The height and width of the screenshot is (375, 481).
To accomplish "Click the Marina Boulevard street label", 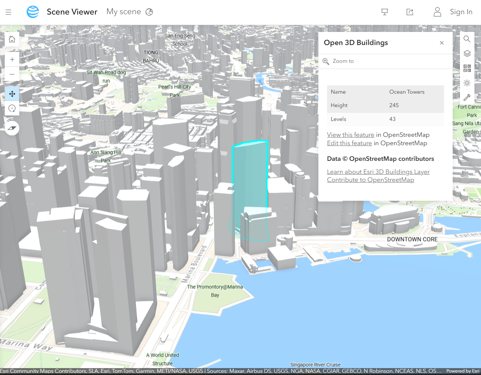I will click(194, 264).
